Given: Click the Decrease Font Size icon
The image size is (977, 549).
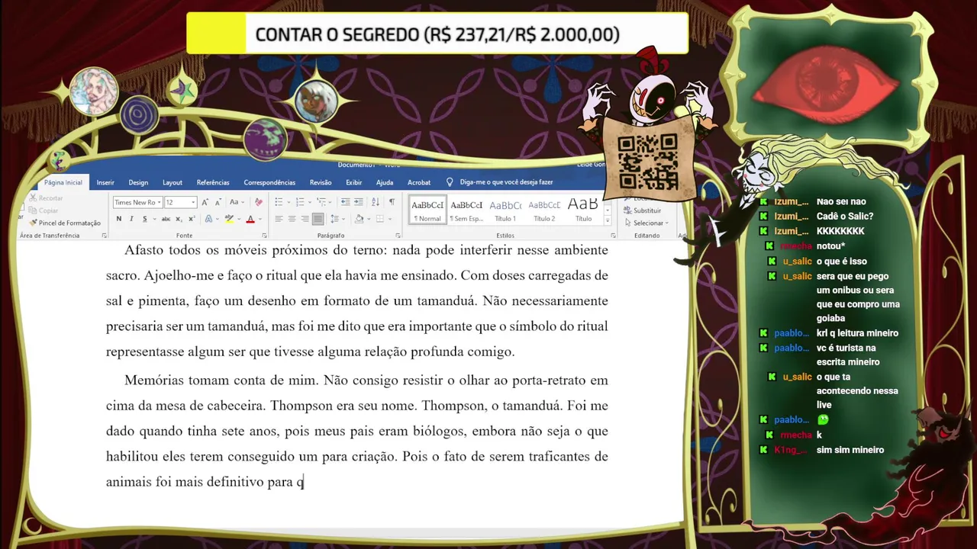Looking at the screenshot, I should (x=218, y=202).
